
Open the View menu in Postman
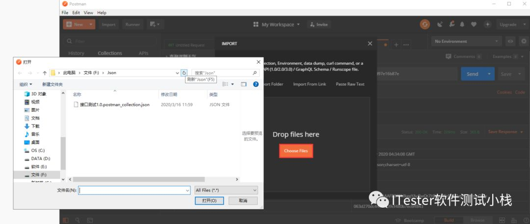[88, 12]
